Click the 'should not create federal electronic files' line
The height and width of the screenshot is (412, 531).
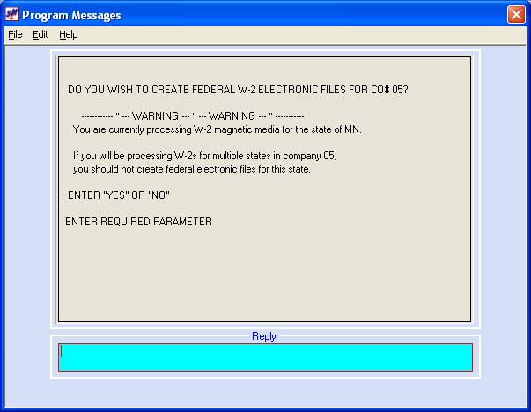(x=192, y=169)
